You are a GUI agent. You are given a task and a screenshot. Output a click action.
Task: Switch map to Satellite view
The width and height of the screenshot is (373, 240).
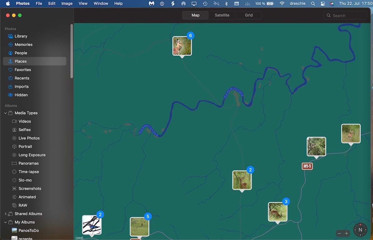pos(222,15)
